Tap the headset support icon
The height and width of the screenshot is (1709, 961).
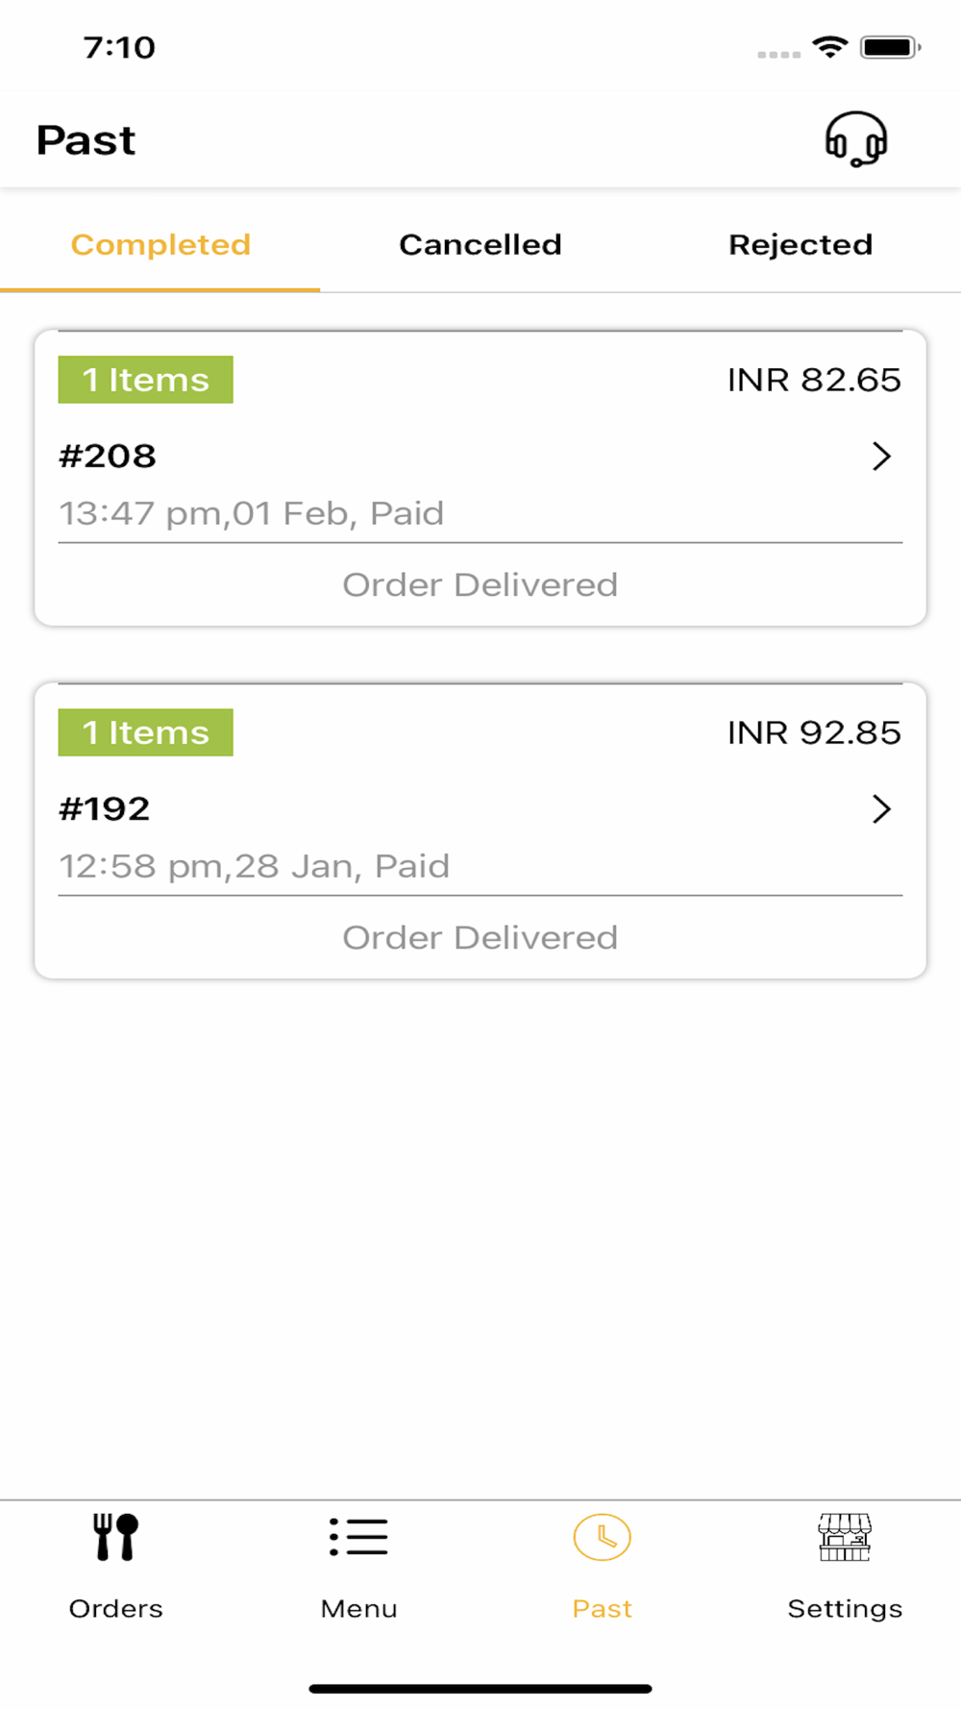855,139
